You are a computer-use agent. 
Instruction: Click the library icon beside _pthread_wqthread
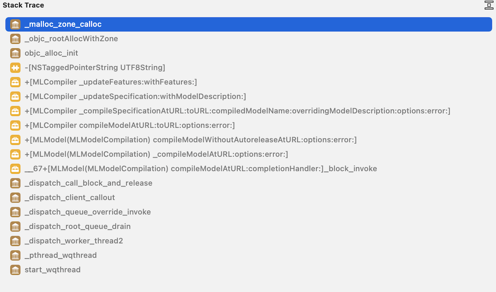[15, 255]
